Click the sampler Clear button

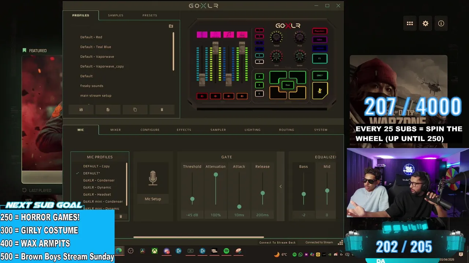click(288, 85)
